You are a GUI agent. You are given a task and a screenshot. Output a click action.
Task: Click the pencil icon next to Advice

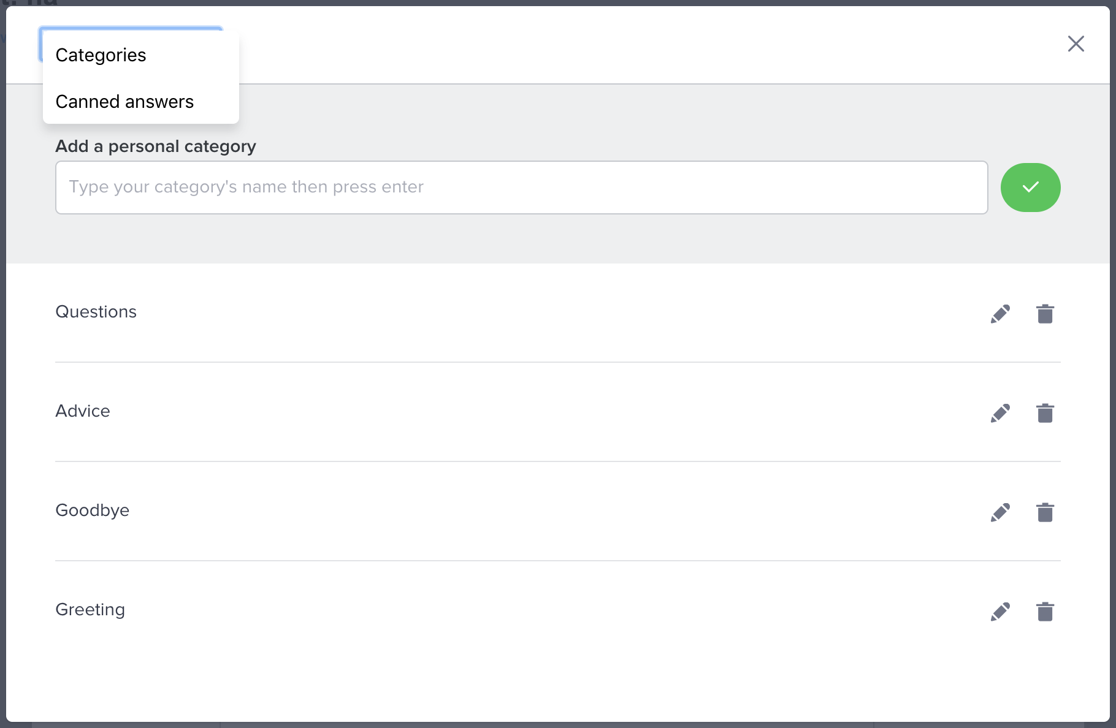click(1000, 413)
